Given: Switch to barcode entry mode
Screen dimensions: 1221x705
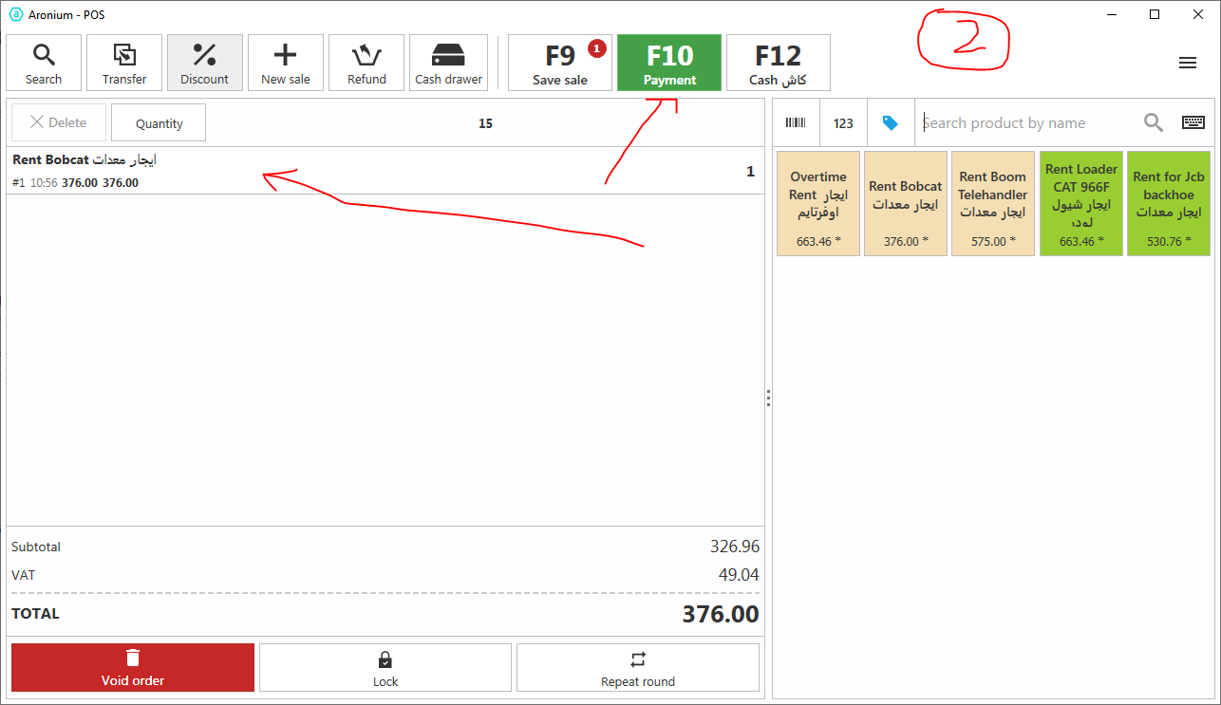Looking at the screenshot, I should pyautogui.click(x=796, y=123).
